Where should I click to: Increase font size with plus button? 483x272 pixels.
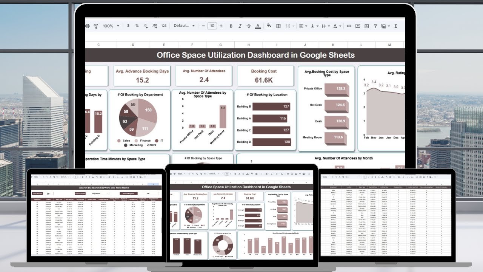click(x=221, y=26)
